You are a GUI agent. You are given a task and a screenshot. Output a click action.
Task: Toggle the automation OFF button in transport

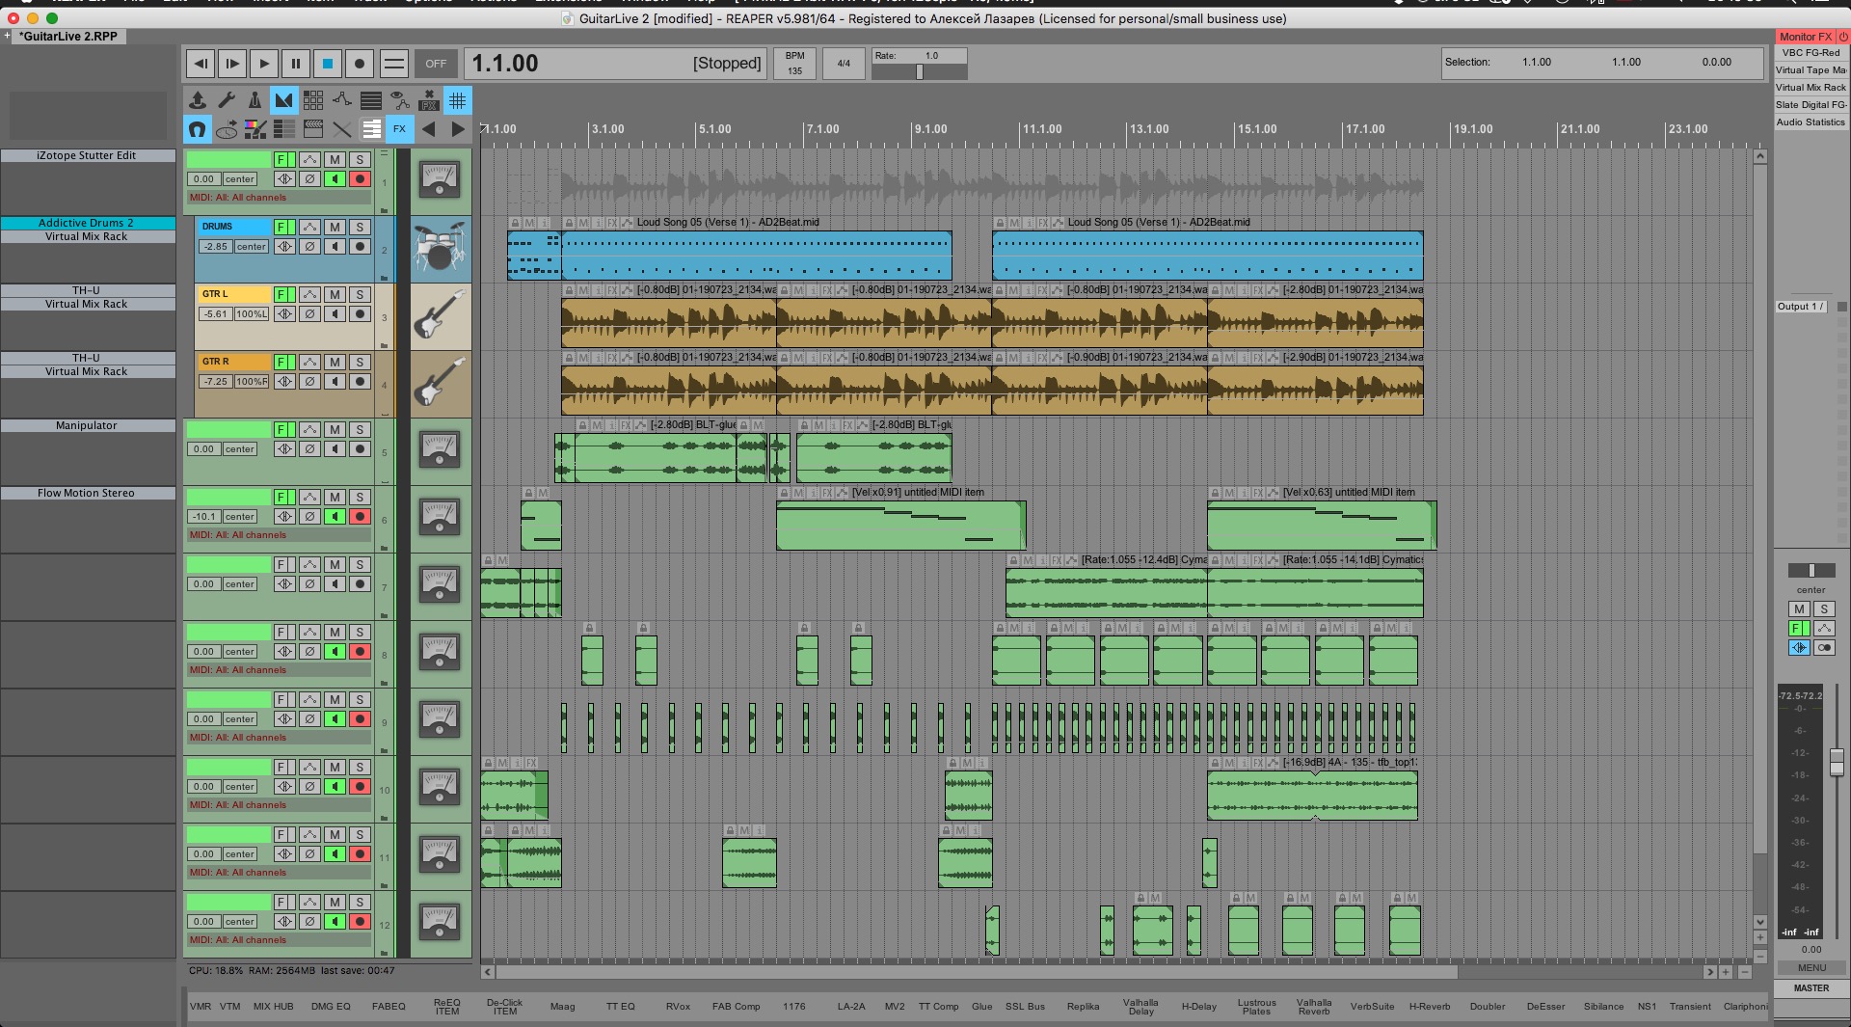click(x=436, y=64)
